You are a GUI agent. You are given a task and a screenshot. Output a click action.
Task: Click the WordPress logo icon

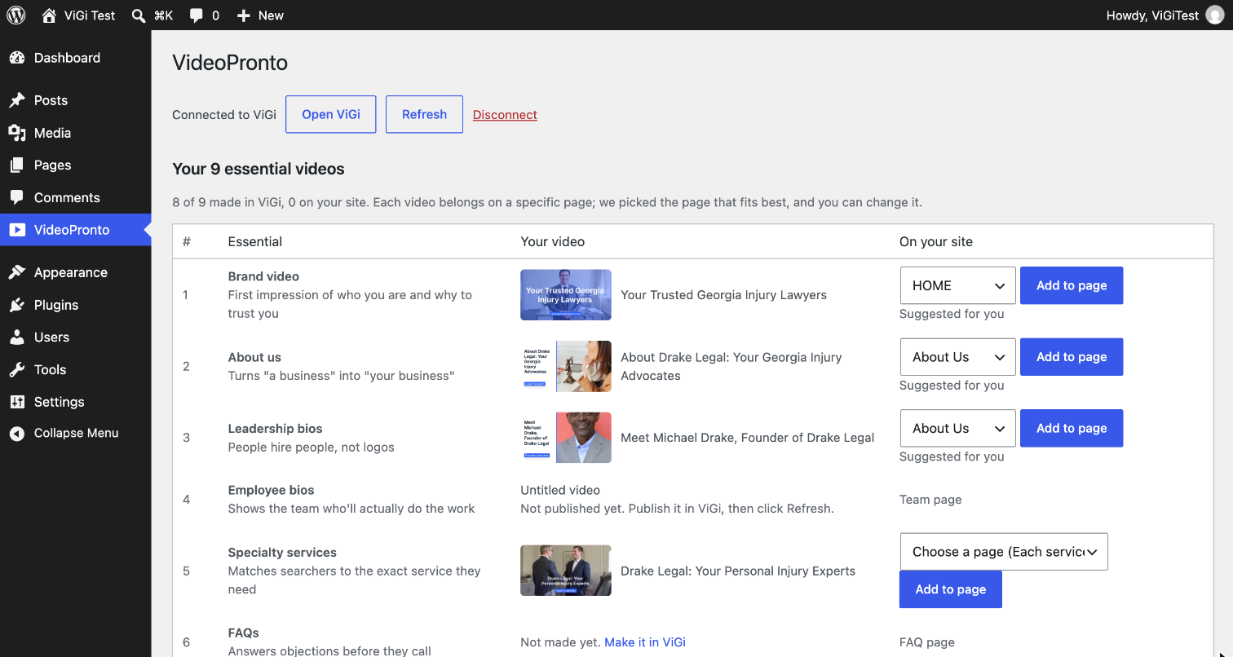tap(16, 15)
